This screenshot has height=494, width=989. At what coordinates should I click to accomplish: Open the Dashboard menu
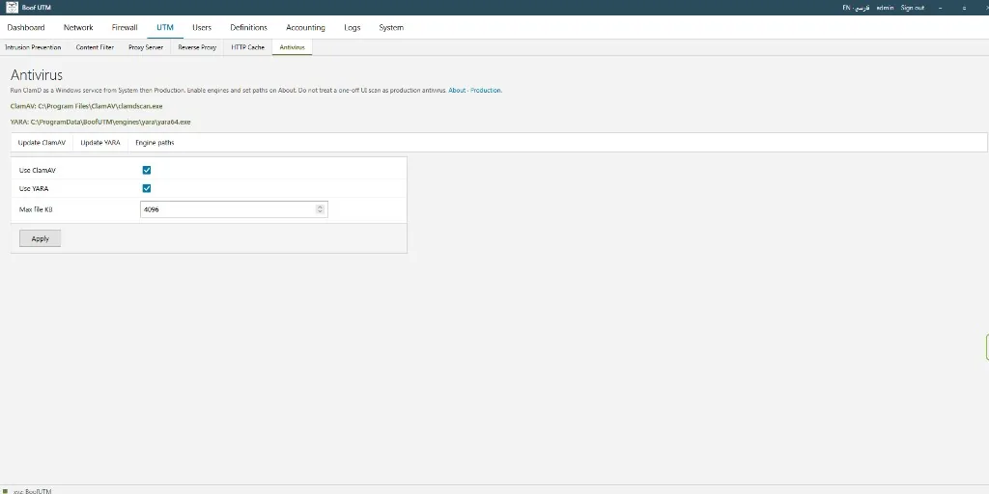[26, 28]
